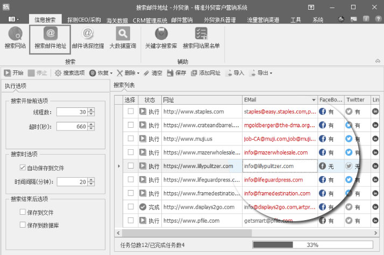This screenshot has width=384, height=255.
Task: Click the 超时(秒) timeout input field
Action: tap(72, 126)
